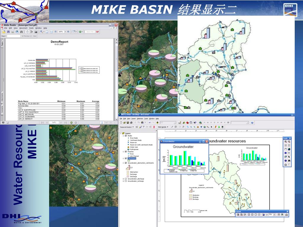
Task: Open the Tools menu in Adobe Reader
Action: (31, 28)
